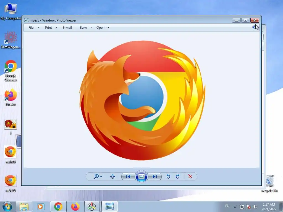Open Windows Media Player from taskbar

pos(41,206)
